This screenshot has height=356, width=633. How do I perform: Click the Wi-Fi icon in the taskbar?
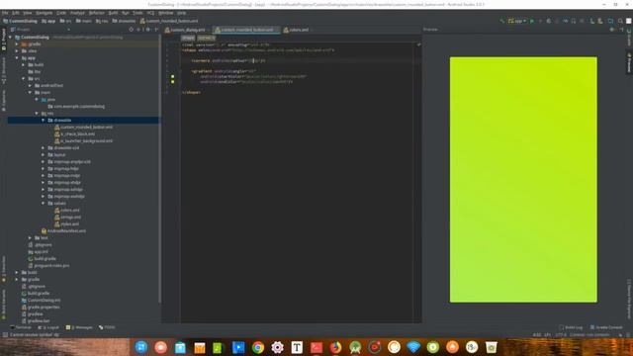[x=413, y=347]
